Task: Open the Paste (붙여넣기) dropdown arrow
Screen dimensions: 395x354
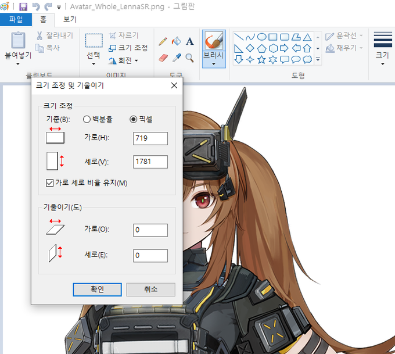Action: point(18,64)
